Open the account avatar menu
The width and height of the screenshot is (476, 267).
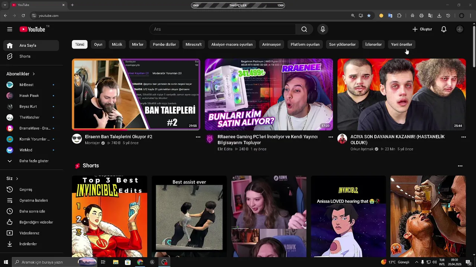460,29
